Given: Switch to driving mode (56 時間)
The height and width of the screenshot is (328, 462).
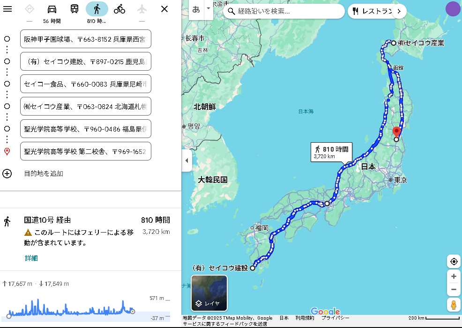Looking at the screenshot, I should 52,9.
